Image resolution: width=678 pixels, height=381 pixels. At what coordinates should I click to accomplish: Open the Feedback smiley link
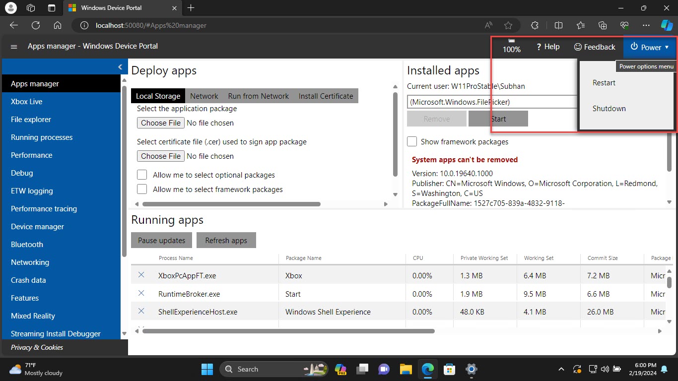[595, 47]
